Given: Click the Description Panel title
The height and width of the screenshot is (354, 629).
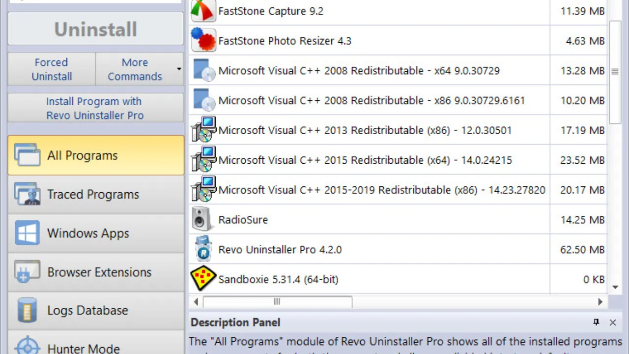Looking at the screenshot, I should [x=235, y=323].
